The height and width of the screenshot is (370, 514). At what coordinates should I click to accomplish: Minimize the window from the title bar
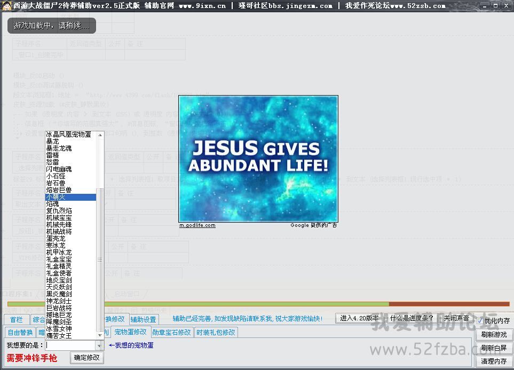pyautogui.click(x=484, y=6)
